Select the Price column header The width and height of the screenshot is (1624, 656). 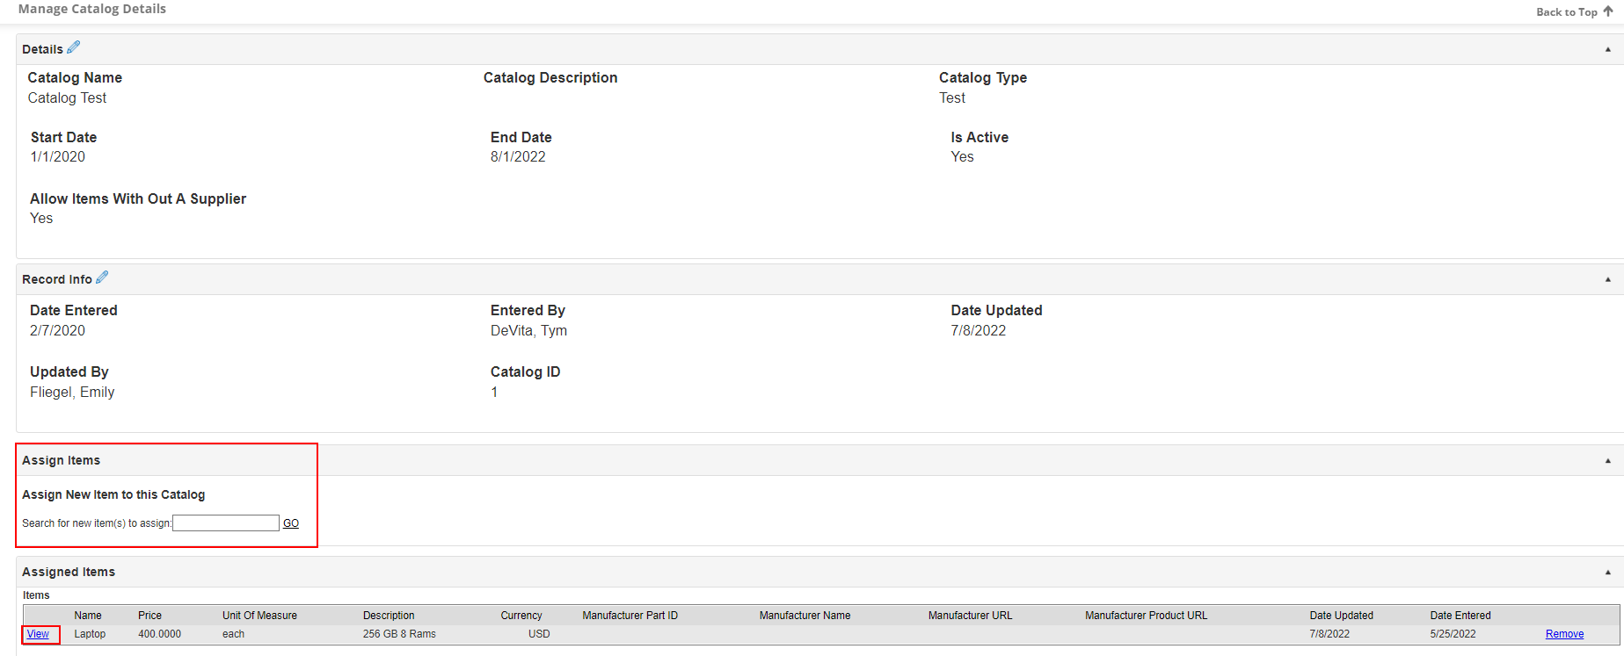149,616
